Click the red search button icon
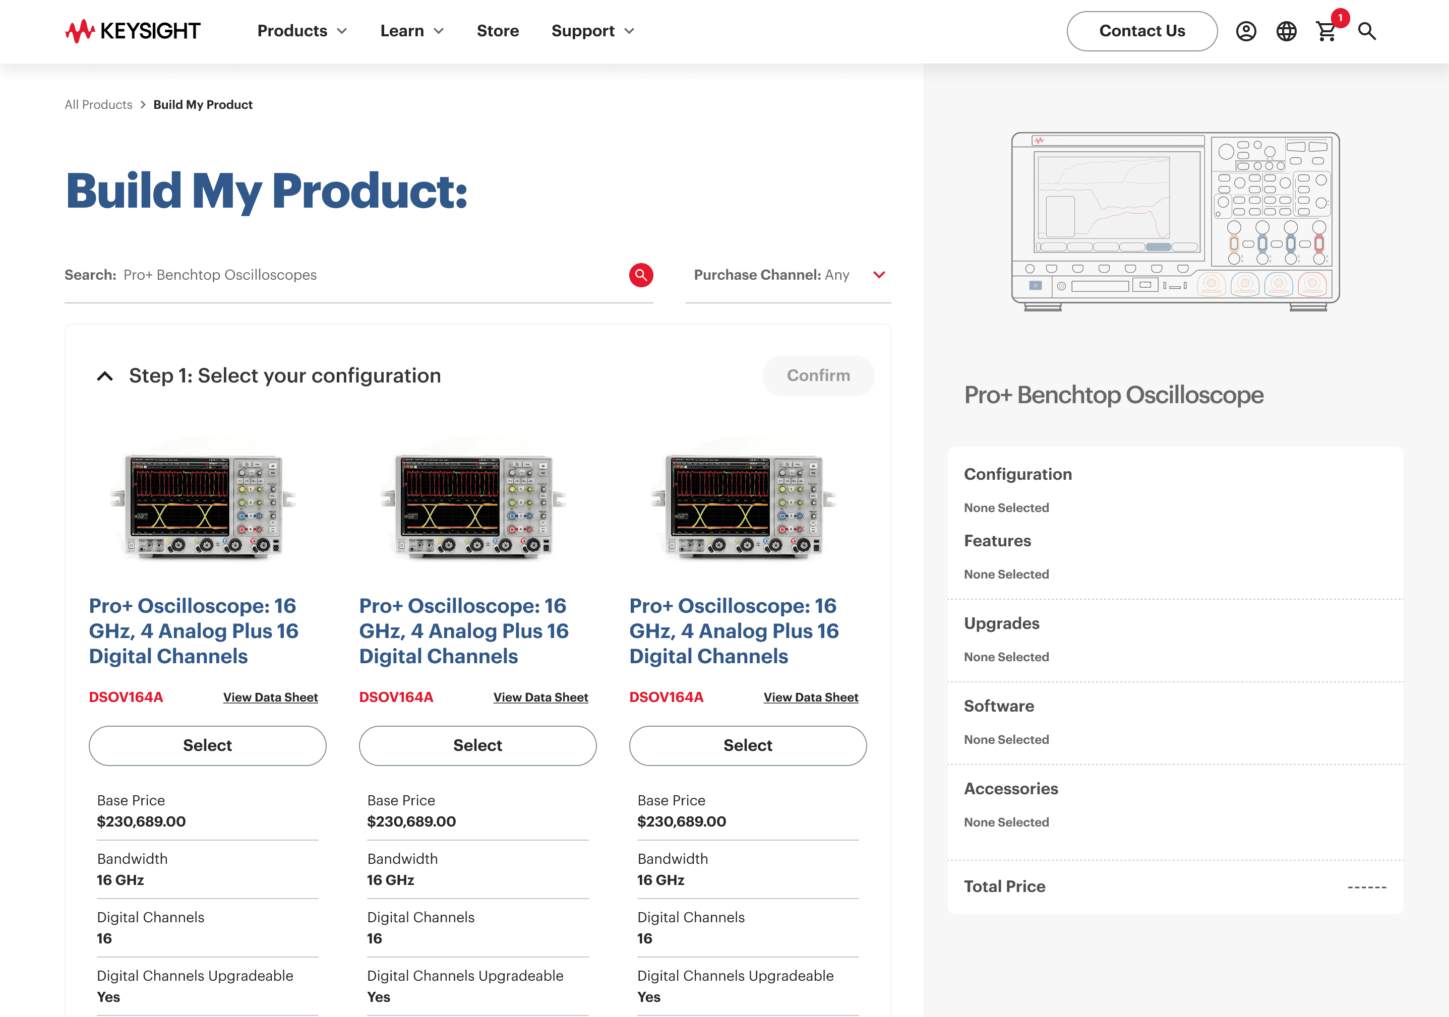The width and height of the screenshot is (1449, 1017). pyautogui.click(x=641, y=275)
